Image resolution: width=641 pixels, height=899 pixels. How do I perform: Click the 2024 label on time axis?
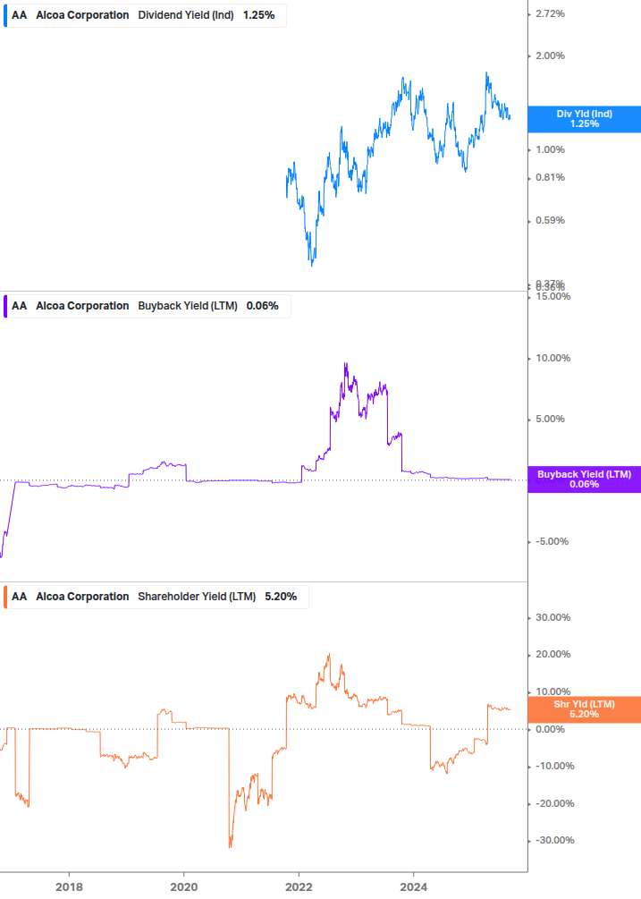pyautogui.click(x=414, y=887)
